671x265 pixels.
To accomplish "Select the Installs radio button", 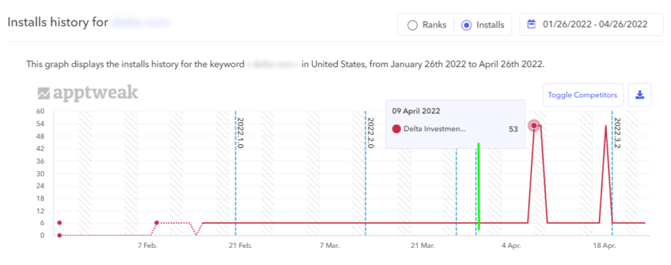I will (467, 25).
